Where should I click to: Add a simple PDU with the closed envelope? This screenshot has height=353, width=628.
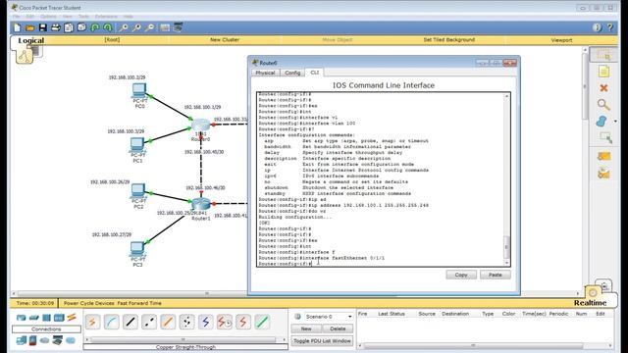603,156
